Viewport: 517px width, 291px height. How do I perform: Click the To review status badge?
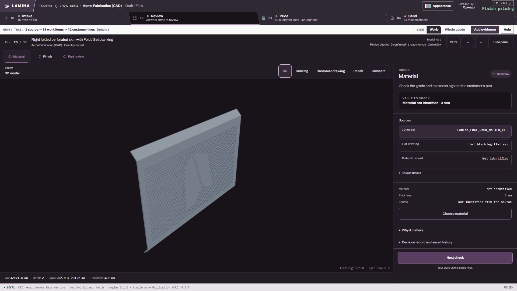click(x=501, y=74)
